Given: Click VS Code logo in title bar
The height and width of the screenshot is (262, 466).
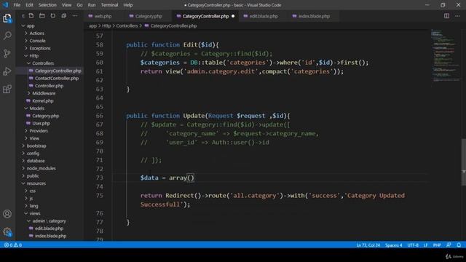Looking at the screenshot, I should tap(5, 5).
